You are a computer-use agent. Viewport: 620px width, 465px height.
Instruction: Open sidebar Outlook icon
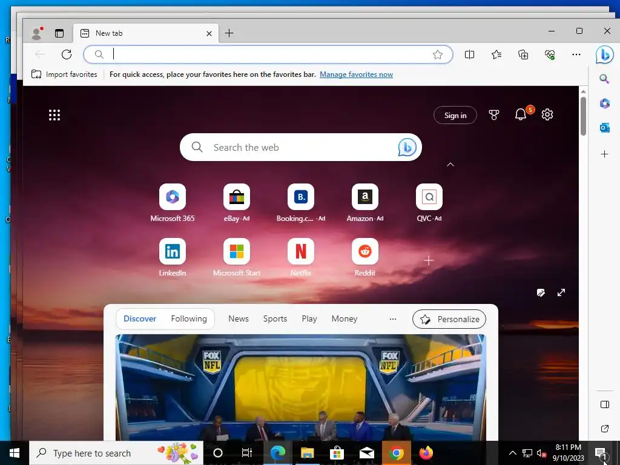pos(605,128)
